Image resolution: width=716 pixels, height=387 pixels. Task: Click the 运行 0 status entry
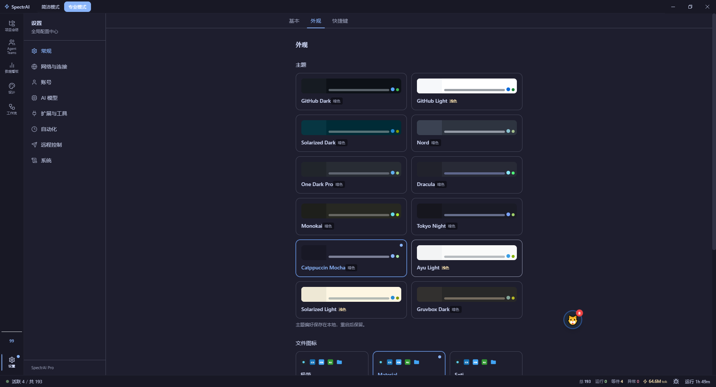[x=601, y=381]
